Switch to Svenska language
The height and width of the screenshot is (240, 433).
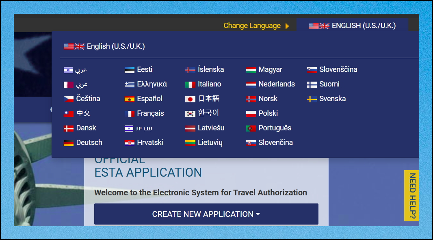[333, 99]
